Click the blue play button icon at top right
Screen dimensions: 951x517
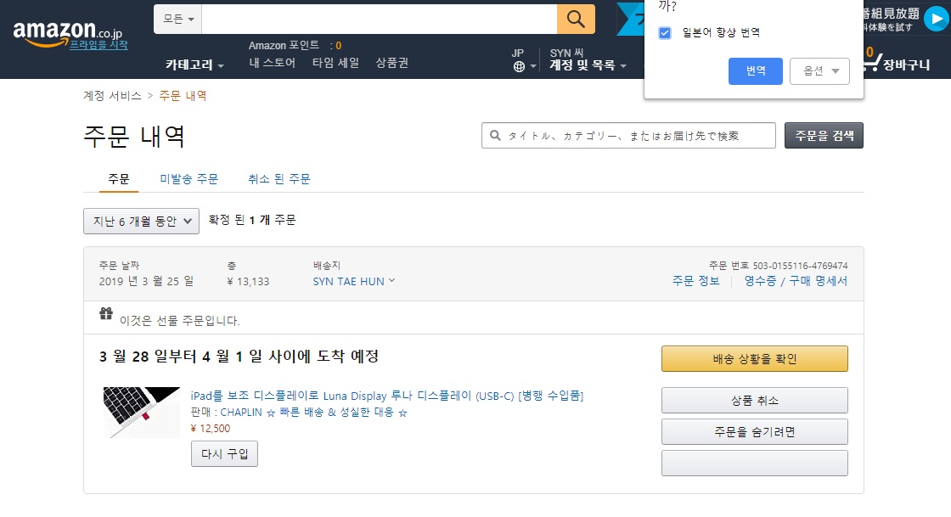[936, 20]
